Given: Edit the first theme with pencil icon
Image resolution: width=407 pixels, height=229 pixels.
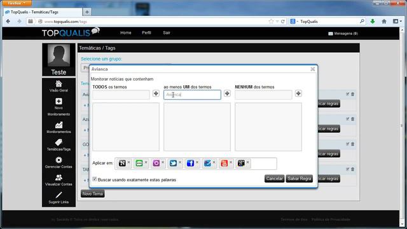Looking at the screenshot, I should (348, 94).
